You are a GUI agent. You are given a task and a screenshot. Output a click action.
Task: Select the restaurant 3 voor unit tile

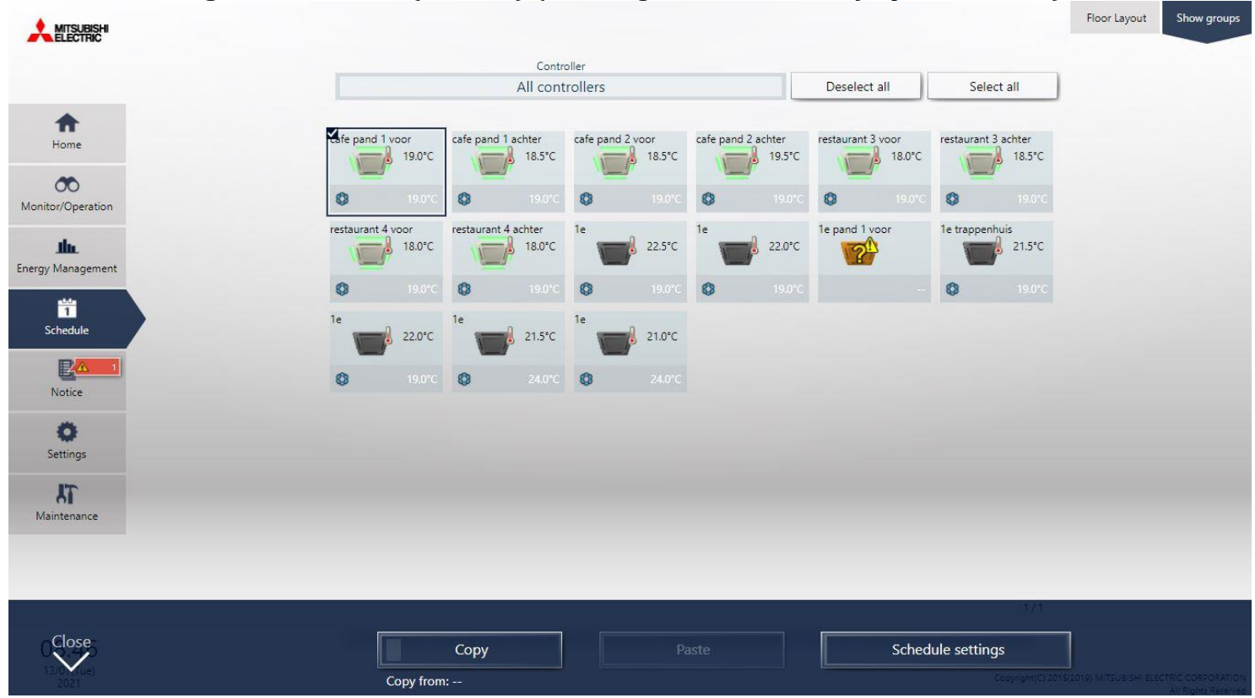(x=874, y=170)
